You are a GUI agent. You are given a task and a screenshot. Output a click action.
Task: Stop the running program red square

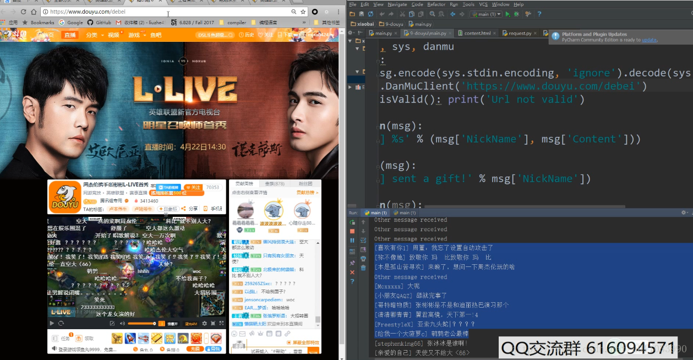coord(352,231)
